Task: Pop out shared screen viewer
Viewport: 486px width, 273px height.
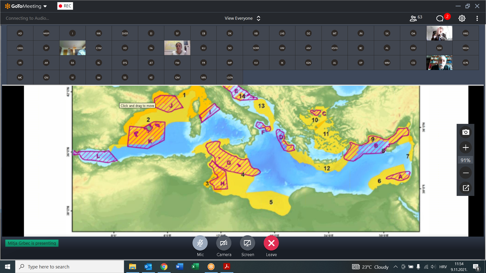Action: (465, 188)
